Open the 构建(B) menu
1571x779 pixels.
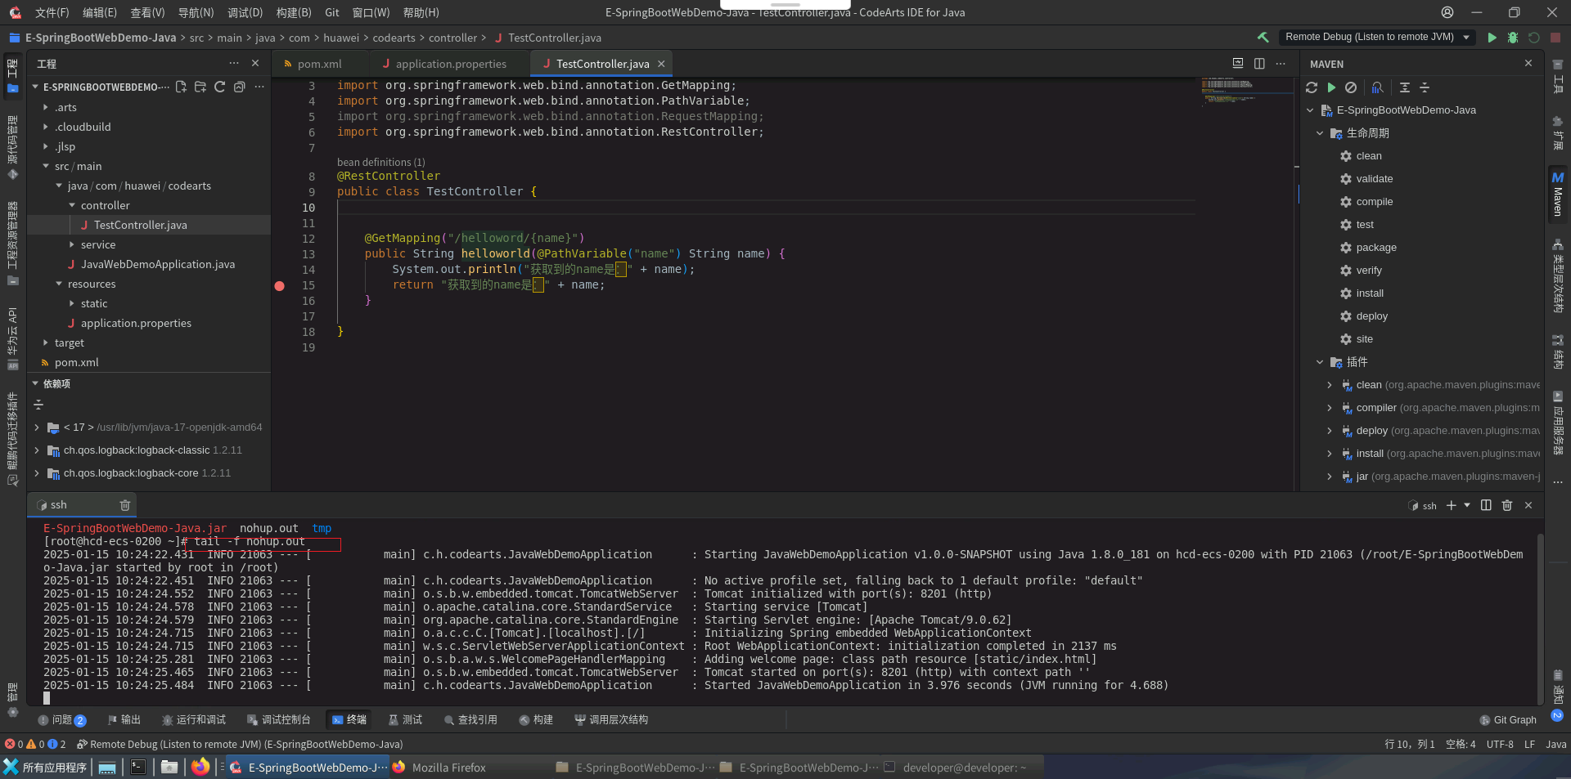click(x=294, y=12)
